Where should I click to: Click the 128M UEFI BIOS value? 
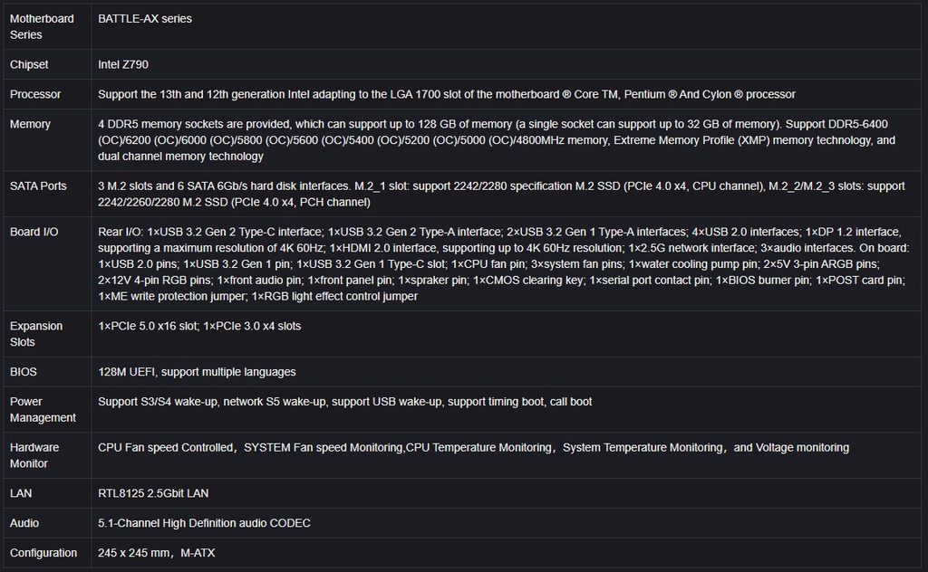coord(197,372)
